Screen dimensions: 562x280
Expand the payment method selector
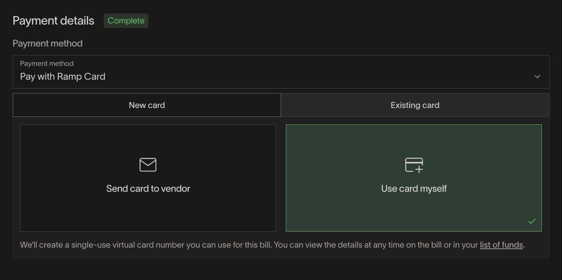[281, 72]
